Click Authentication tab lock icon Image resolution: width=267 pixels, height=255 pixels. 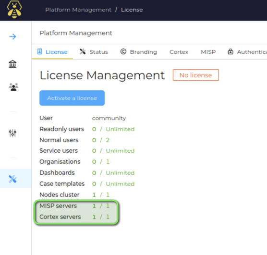click(x=231, y=51)
